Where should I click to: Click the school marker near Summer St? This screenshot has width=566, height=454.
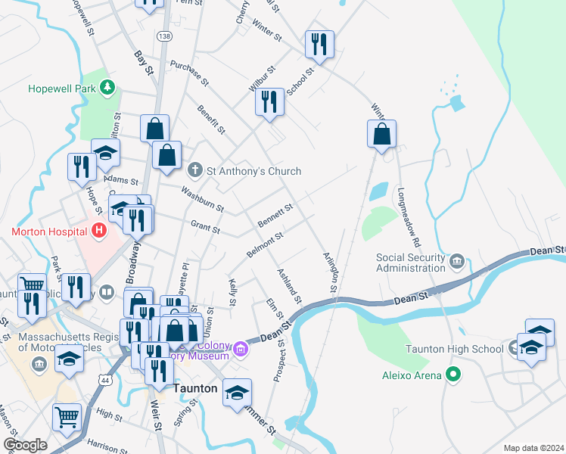pos(237,393)
